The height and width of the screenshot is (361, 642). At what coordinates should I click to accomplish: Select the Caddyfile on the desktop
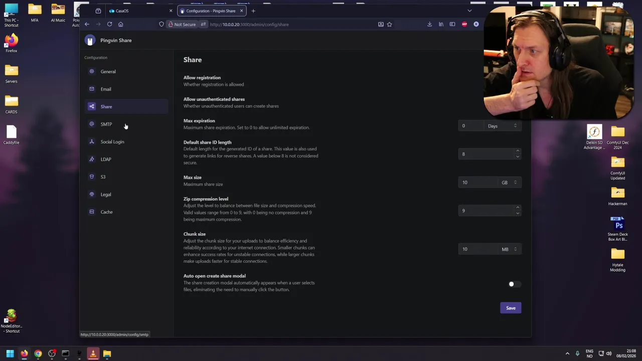click(11, 135)
